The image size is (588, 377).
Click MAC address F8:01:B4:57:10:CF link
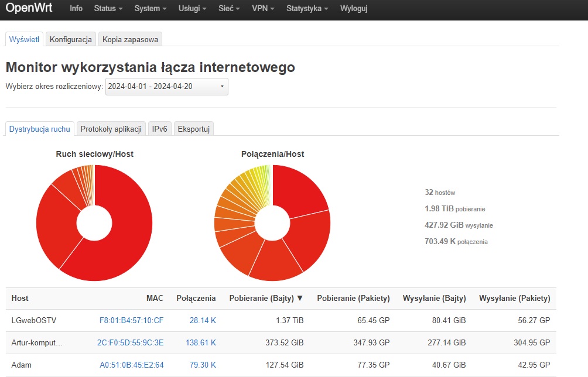pyautogui.click(x=131, y=321)
